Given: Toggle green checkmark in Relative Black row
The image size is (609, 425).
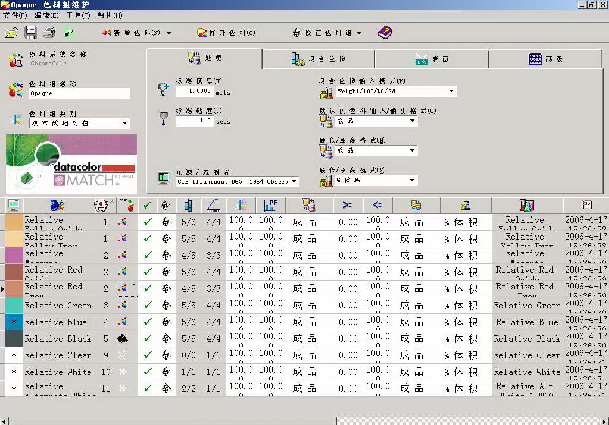Looking at the screenshot, I should click(148, 339).
